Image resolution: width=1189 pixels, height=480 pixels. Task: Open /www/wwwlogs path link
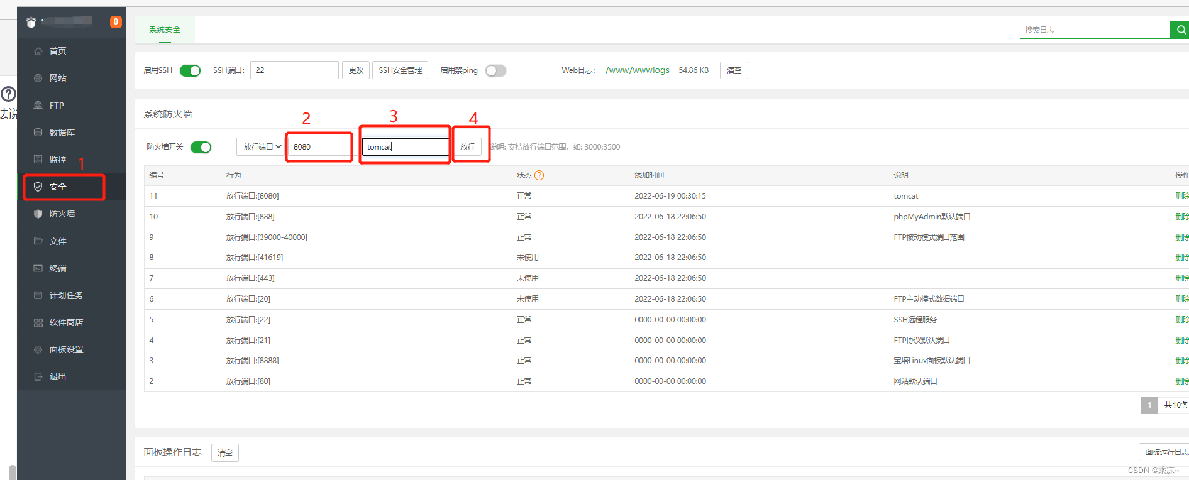coord(637,70)
